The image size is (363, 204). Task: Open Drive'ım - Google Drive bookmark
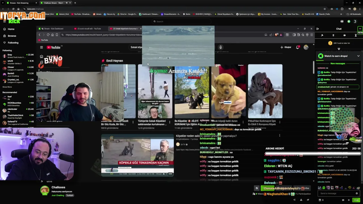(127, 14)
